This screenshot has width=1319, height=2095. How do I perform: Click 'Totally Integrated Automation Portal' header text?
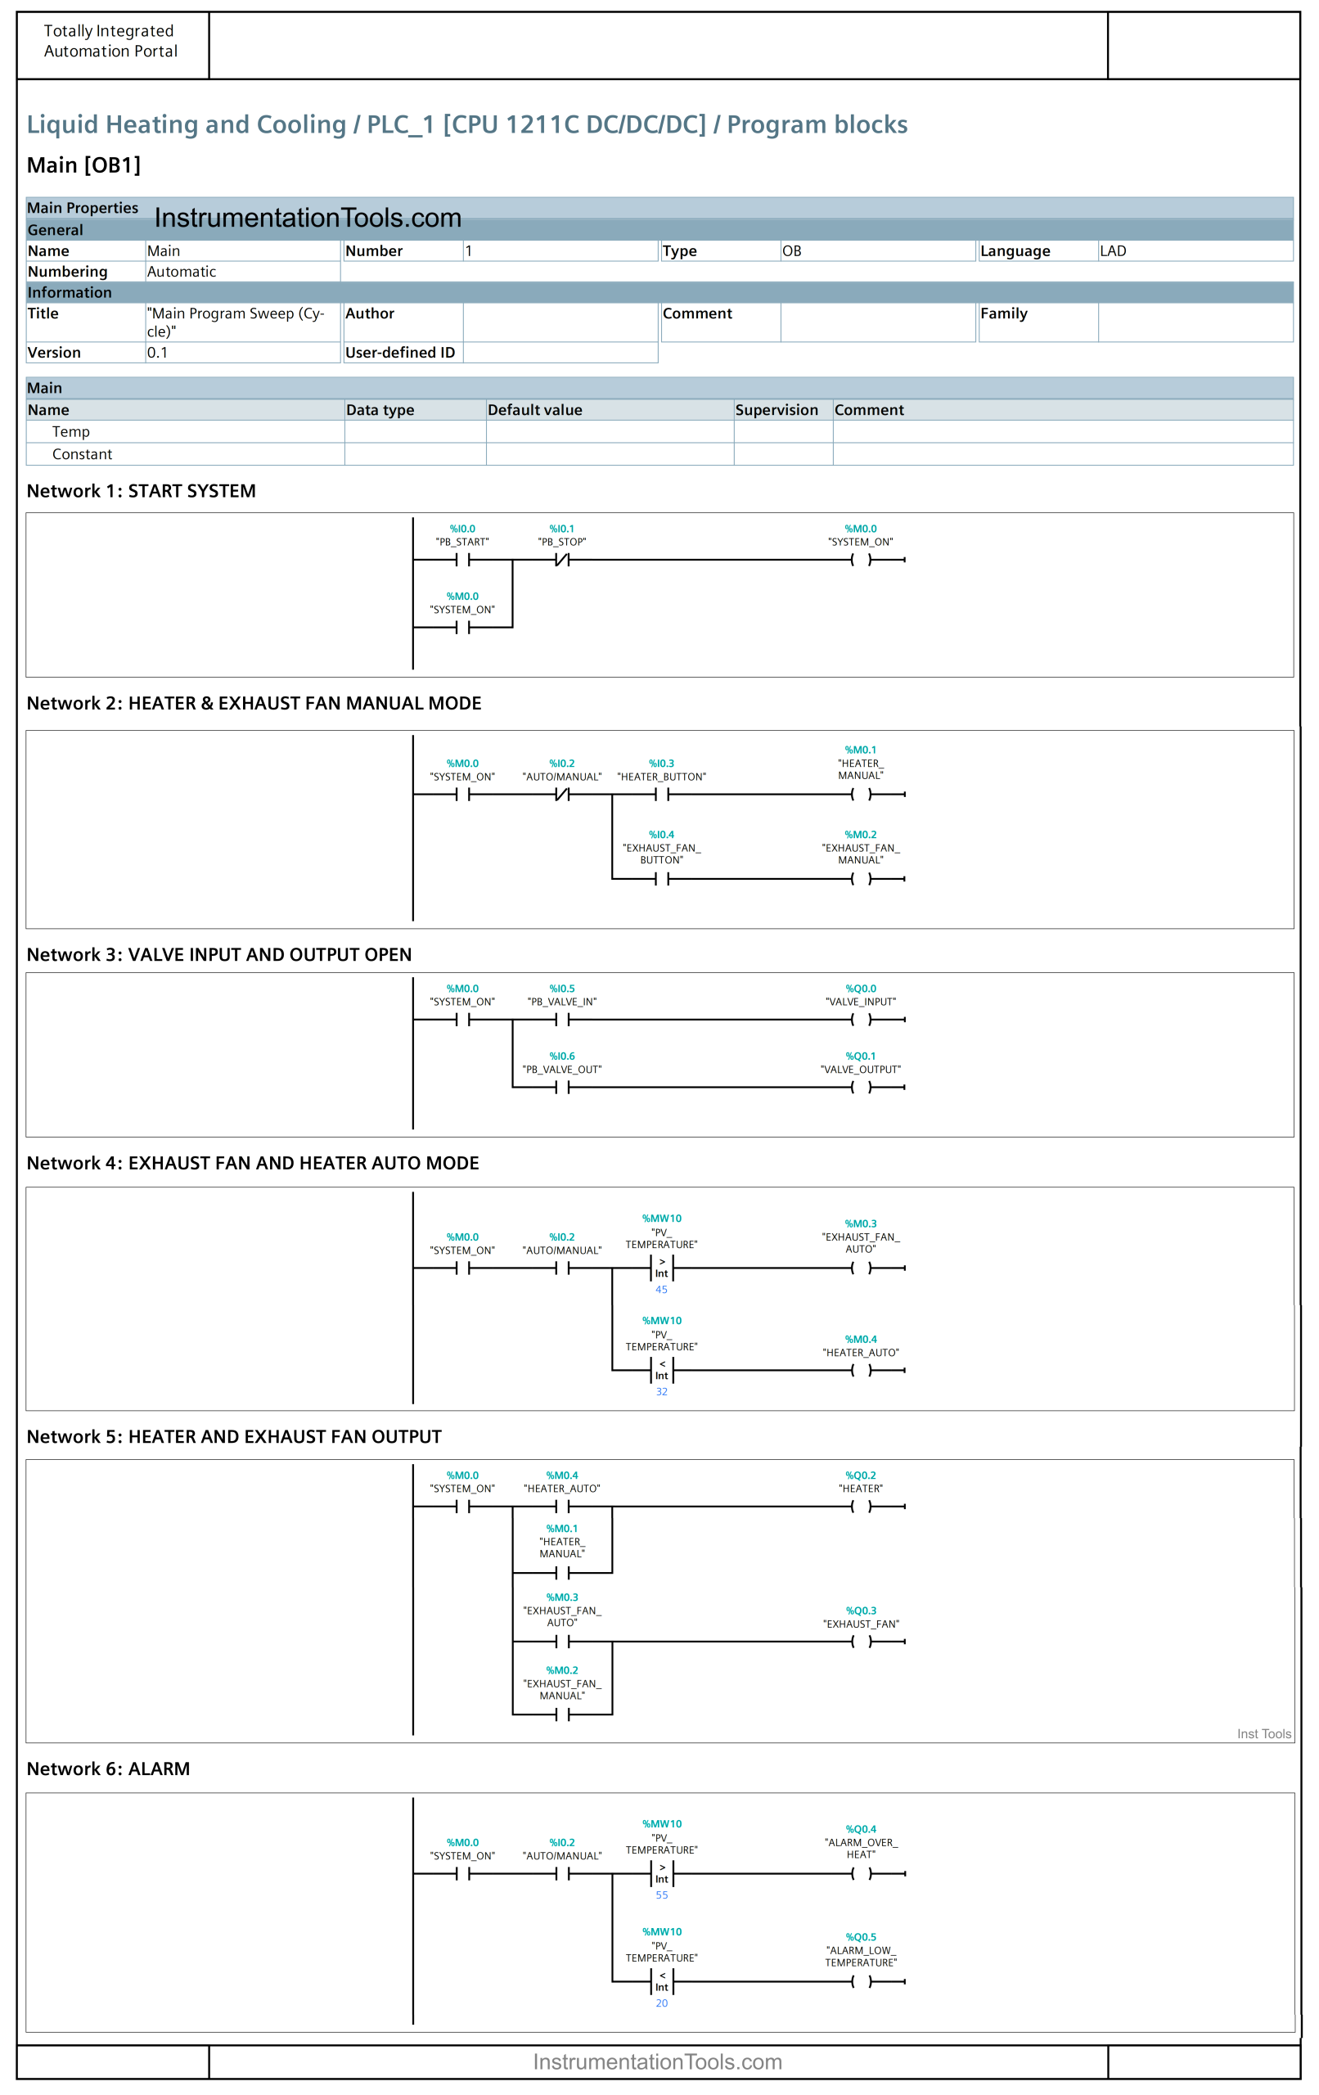click(110, 41)
